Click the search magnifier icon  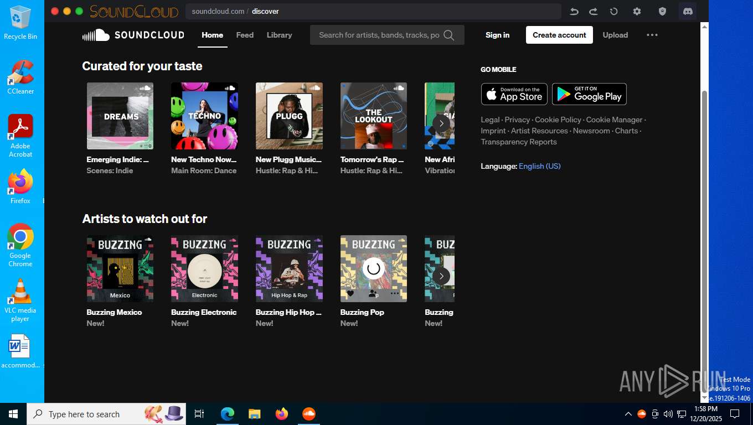[449, 35]
